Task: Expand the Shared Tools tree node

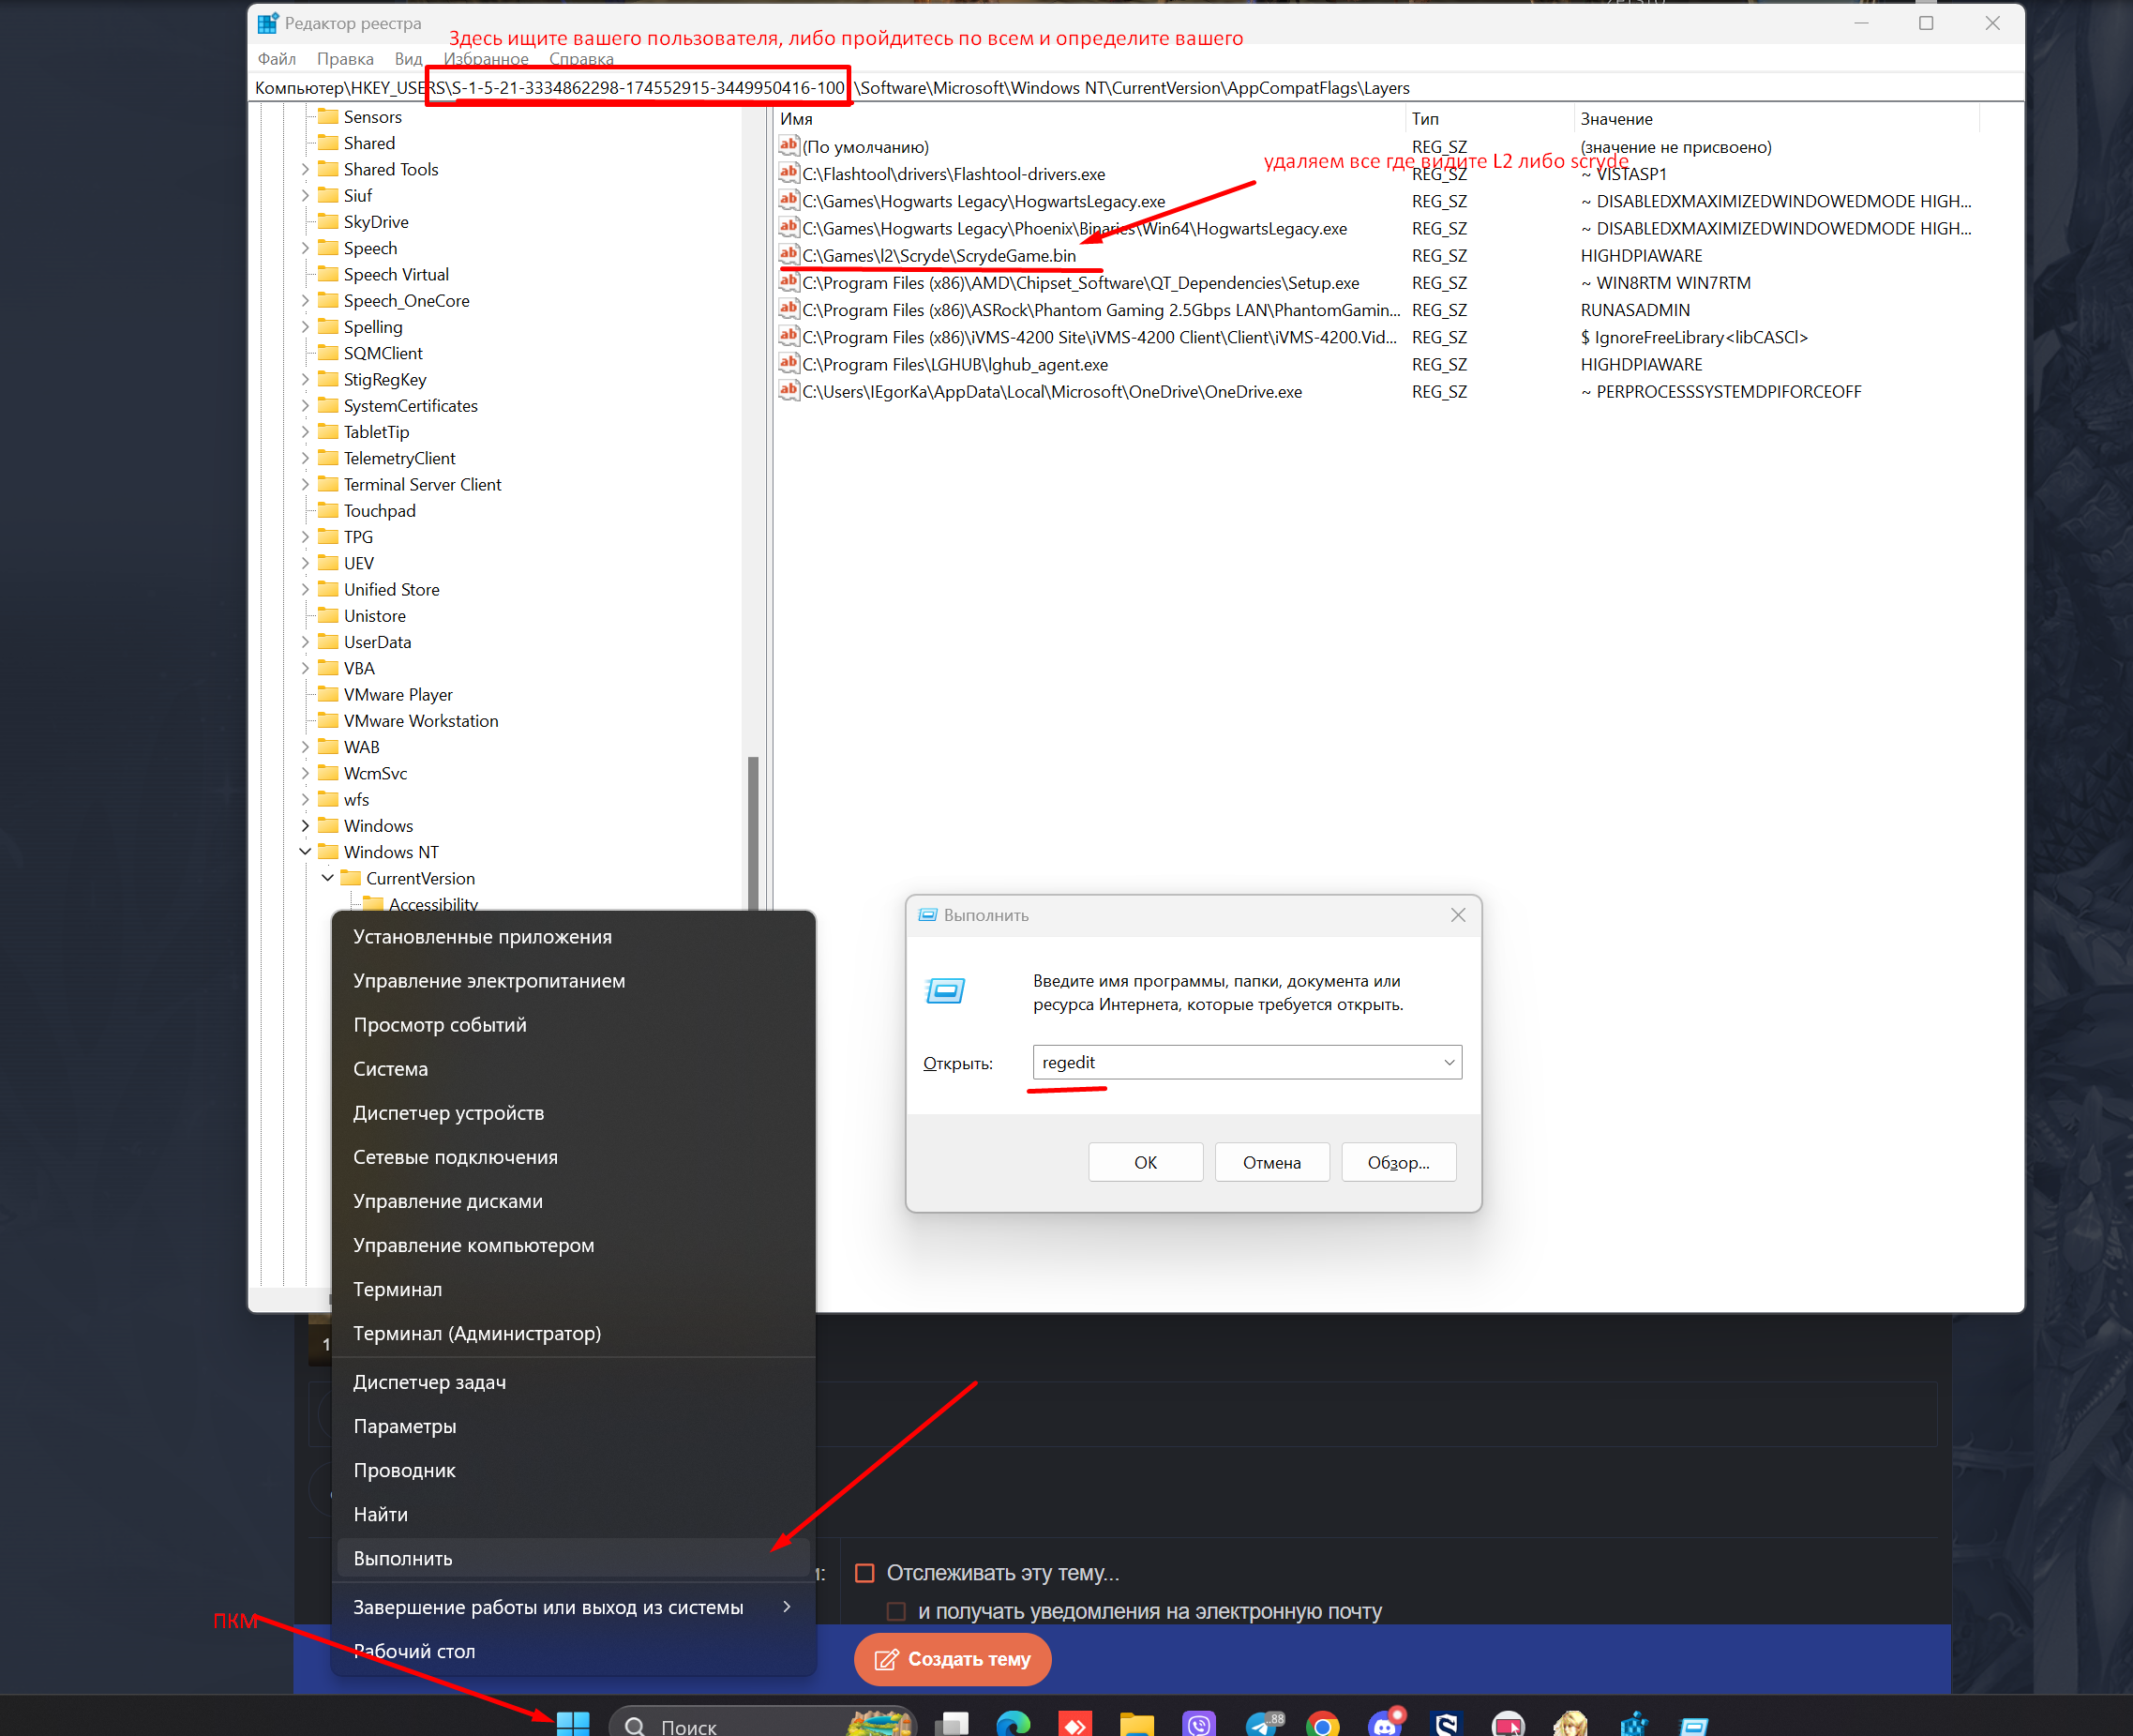Action: (306, 170)
